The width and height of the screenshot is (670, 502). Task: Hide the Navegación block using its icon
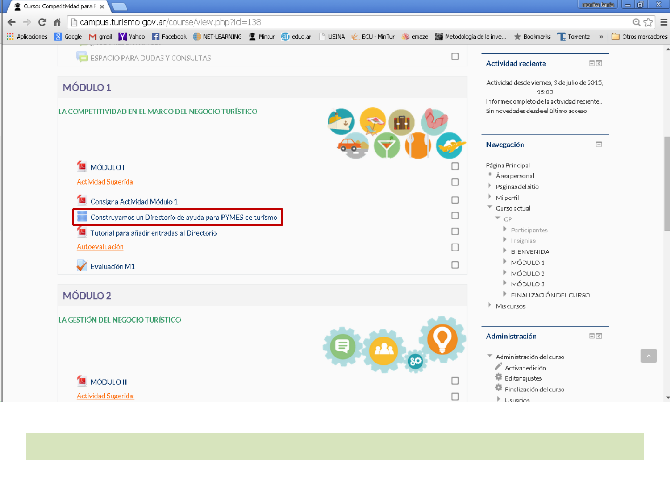point(599,145)
